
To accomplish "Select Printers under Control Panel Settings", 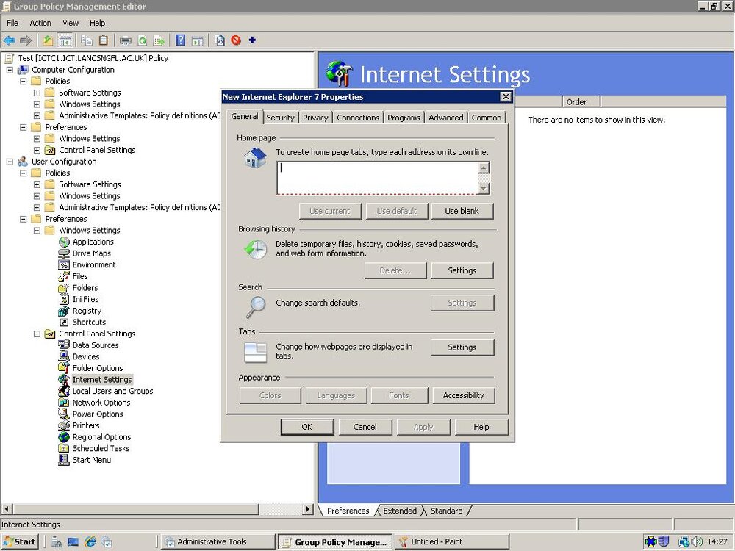I will pos(86,425).
